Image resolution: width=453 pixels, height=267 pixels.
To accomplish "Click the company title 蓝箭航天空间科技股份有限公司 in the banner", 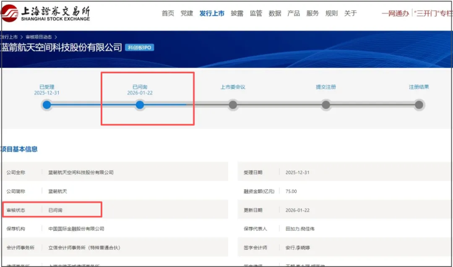I will (x=61, y=47).
